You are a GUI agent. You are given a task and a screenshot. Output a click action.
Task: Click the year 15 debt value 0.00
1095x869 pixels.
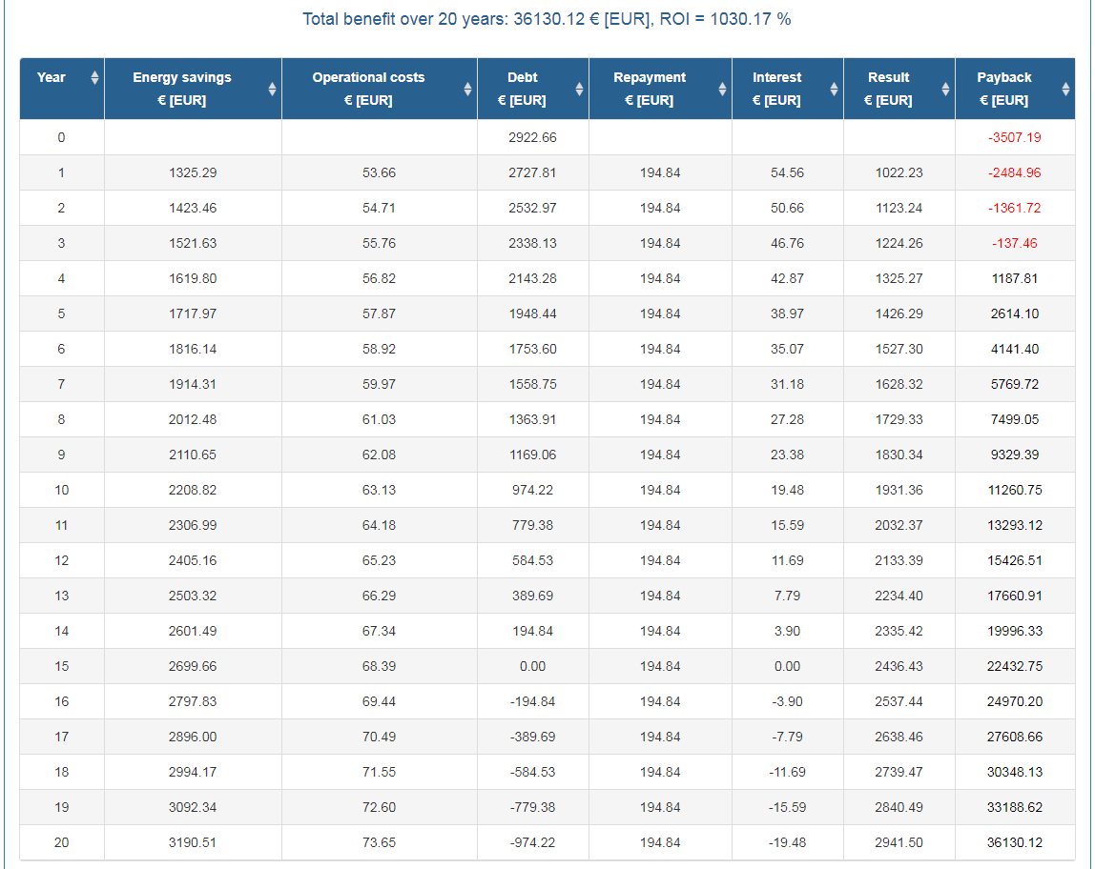pyautogui.click(x=532, y=666)
